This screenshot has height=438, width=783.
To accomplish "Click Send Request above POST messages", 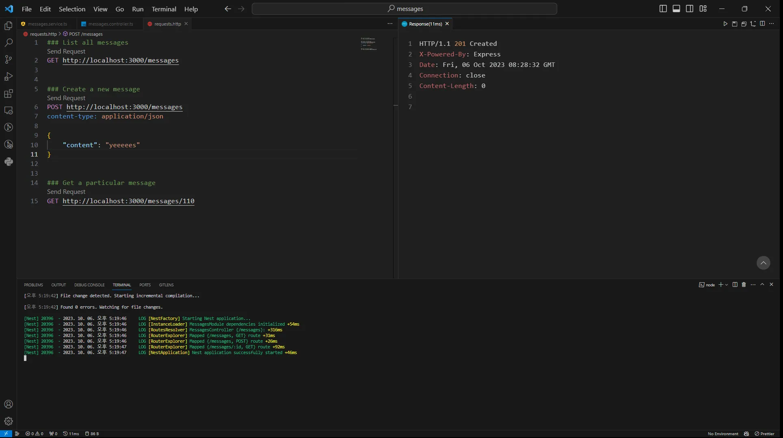I will point(66,98).
